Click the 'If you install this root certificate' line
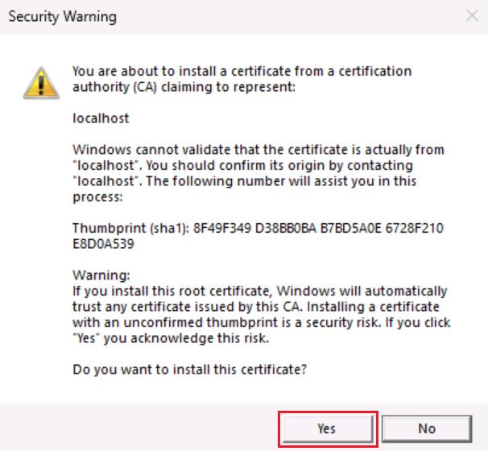The width and height of the screenshot is (488, 451). tap(260, 292)
